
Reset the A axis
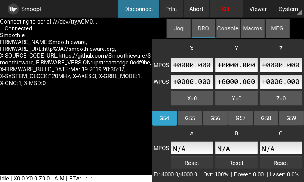click(x=192, y=163)
